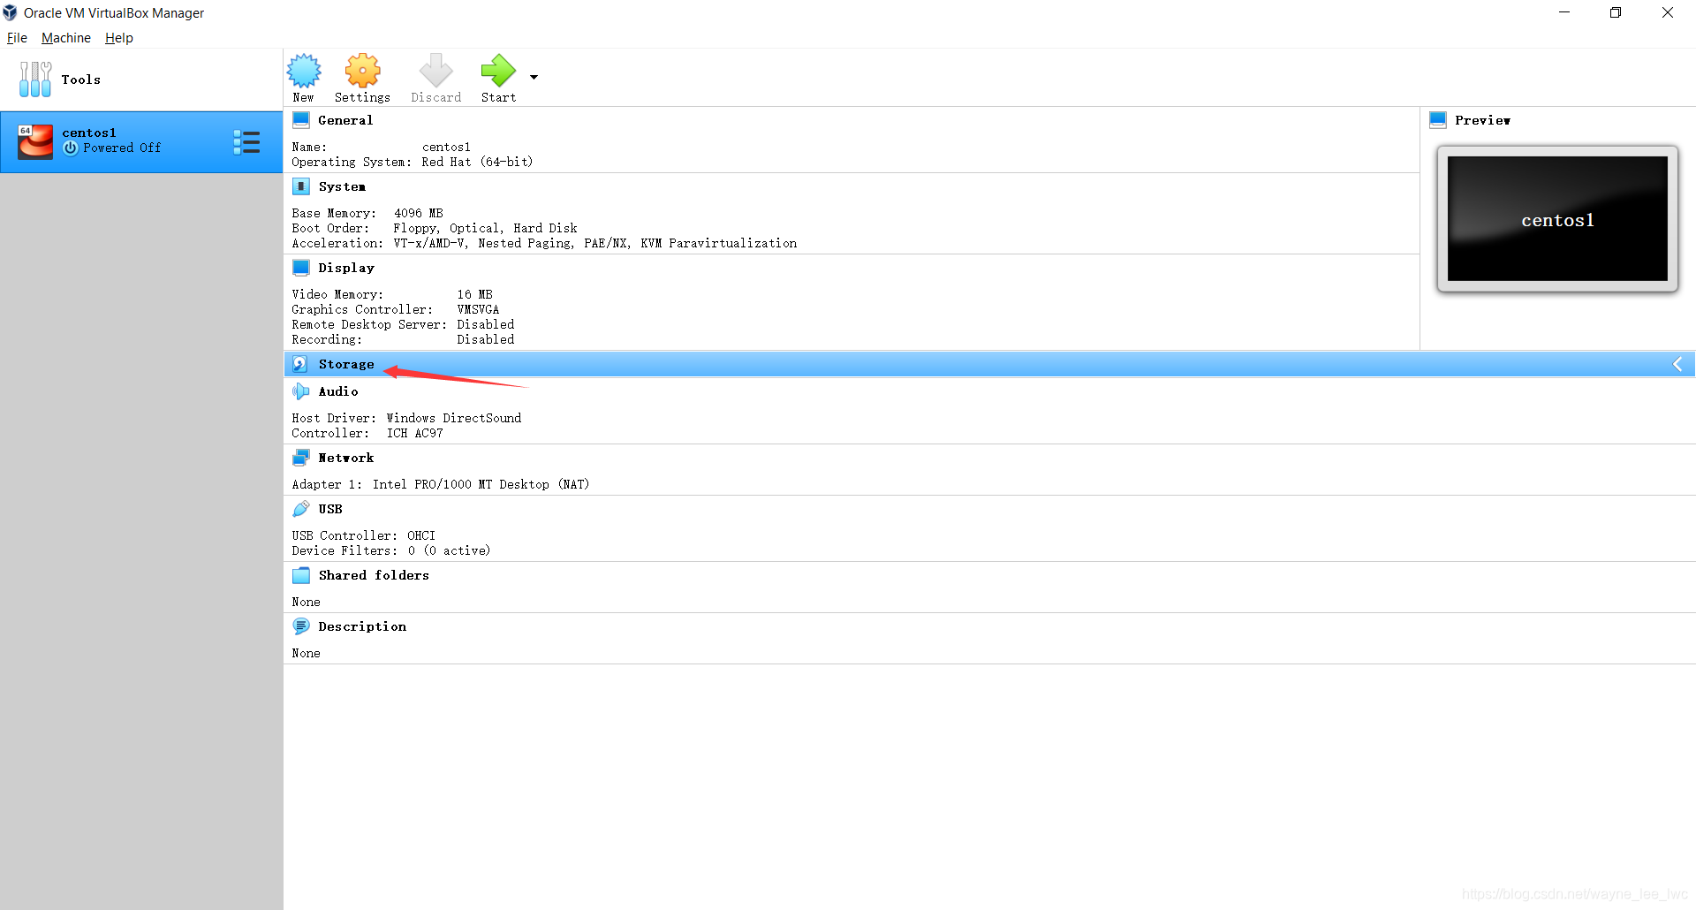The height and width of the screenshot is (910, 1696).
Task: Click the Discard toolbar icon
Action: click(435, 71)
